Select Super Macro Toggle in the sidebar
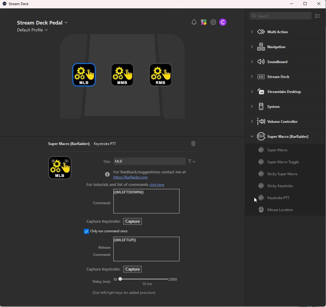Viewport: 326px width, 307px height. (283, 162)
